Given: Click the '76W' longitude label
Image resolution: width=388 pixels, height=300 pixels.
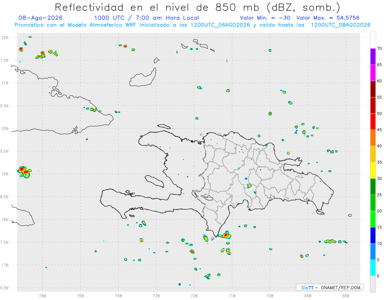Looking at the screenshot, I should (x=42, y=296).
